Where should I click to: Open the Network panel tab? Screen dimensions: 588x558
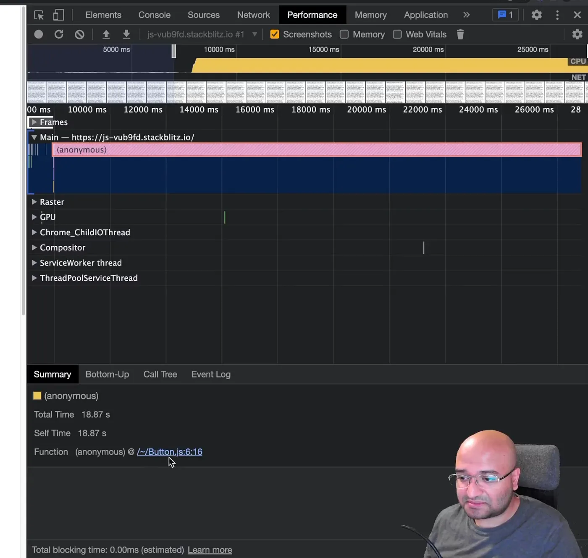click(253, 15)
